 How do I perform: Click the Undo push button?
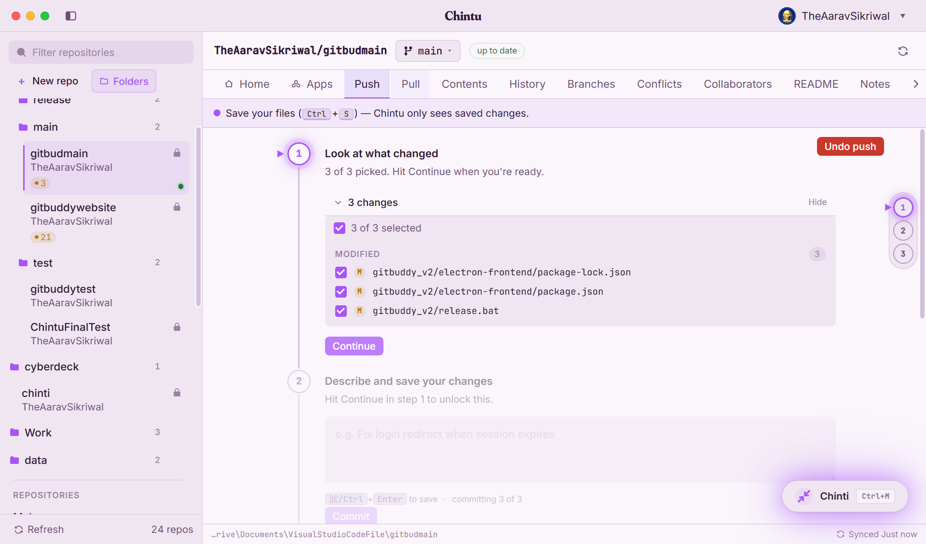(850, 147)
